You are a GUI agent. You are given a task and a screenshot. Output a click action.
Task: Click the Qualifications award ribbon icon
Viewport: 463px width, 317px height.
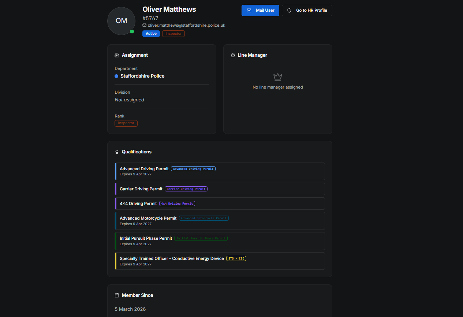click(117, 152)
